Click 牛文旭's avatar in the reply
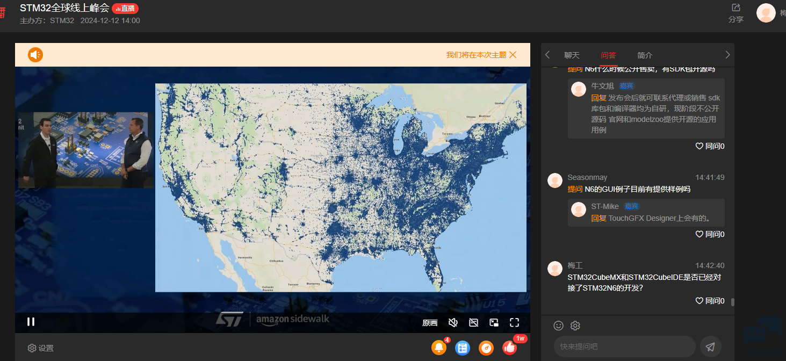 (x=579, y=89)
